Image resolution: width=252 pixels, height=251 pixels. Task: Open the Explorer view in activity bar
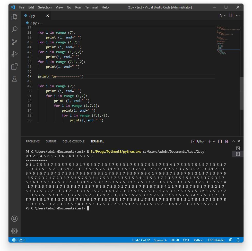tap(14, 17)
